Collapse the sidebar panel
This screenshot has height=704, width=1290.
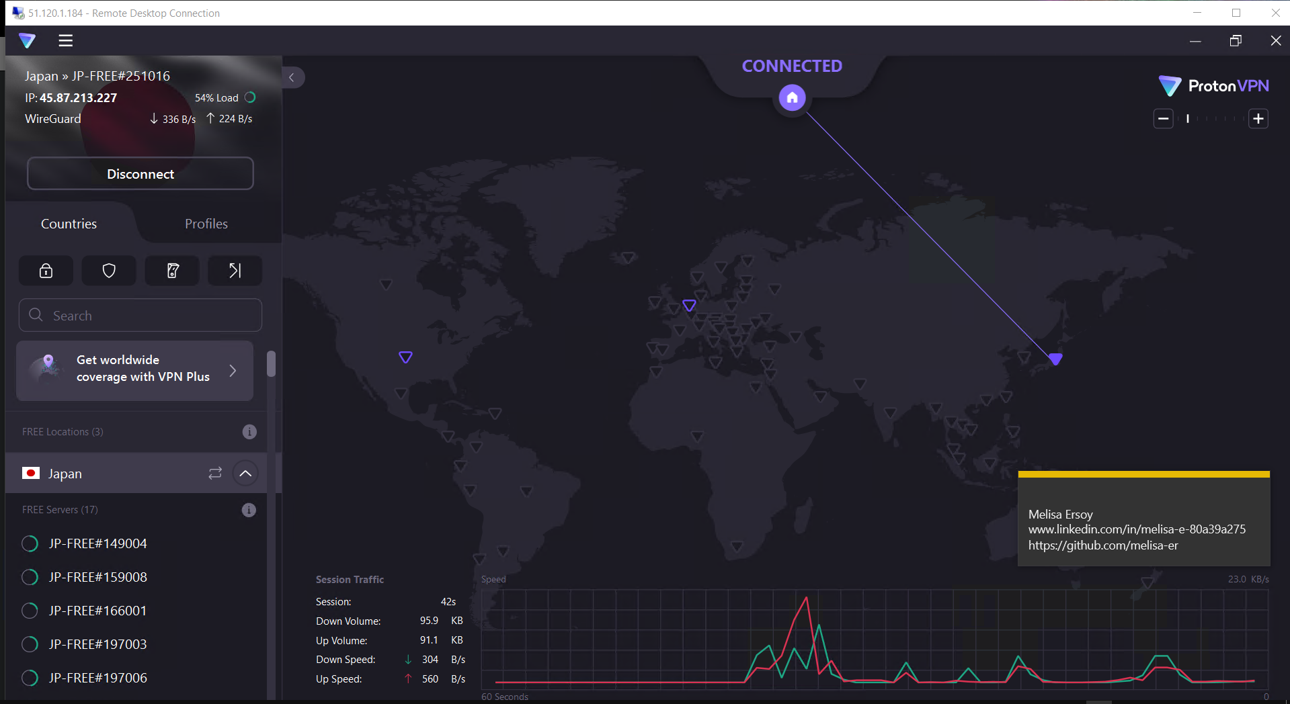click(x=292, y=77)
